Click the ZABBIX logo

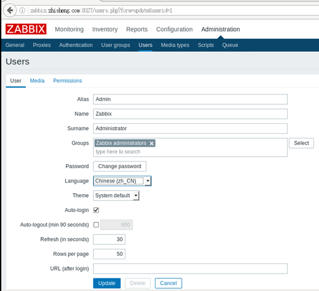pos(26,29)
